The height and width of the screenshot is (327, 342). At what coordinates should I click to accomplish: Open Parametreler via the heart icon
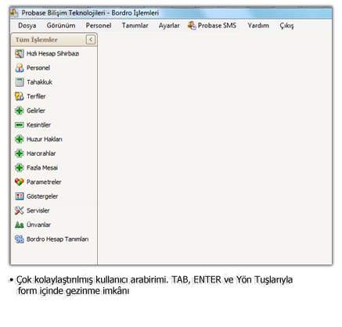[x=20, y=181]
